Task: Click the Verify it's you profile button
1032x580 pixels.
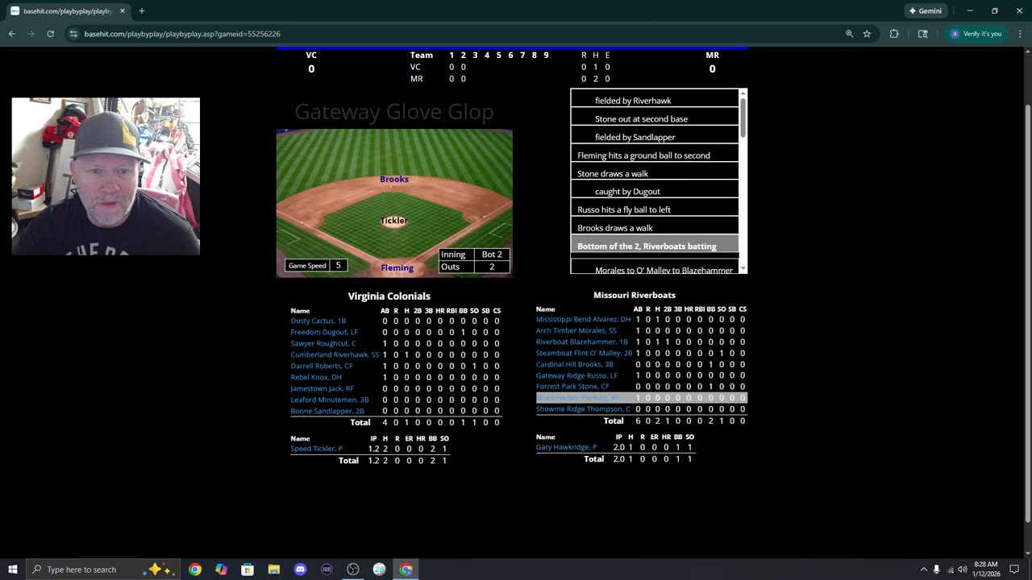Action: coord(976,34)
